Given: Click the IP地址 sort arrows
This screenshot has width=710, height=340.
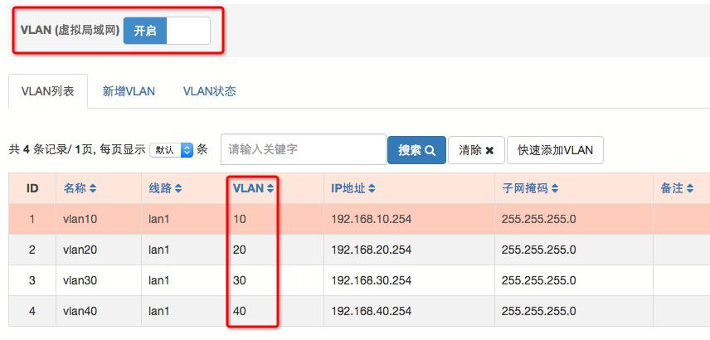Looking at the screenshot, I should pos(372,189).
